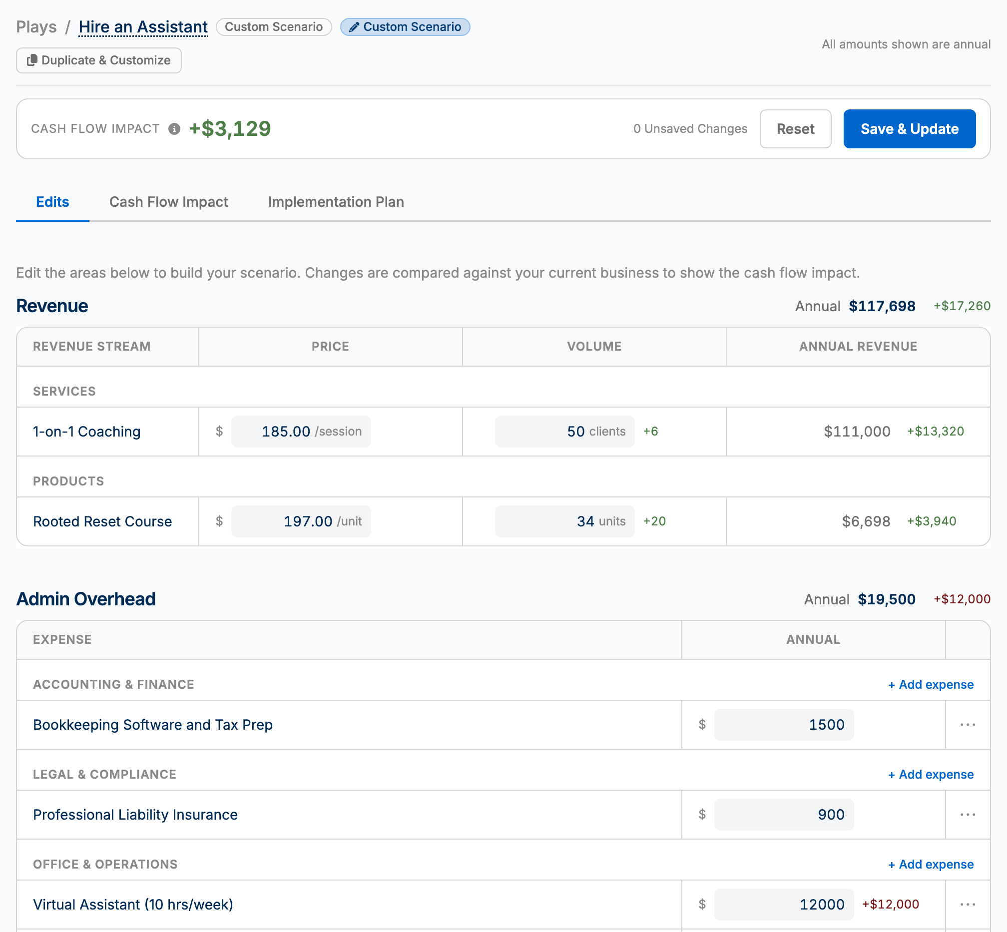Screen dimensions: 1007x932
Task: Click the pencil icon on Custom Scenario badge
Action: click(354, 27)
